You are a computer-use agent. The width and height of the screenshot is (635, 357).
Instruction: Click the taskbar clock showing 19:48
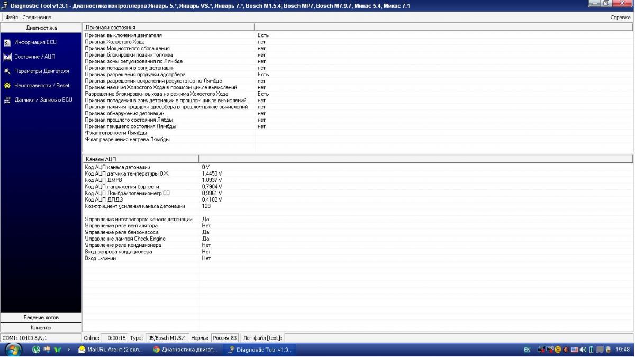coord(623,350)
